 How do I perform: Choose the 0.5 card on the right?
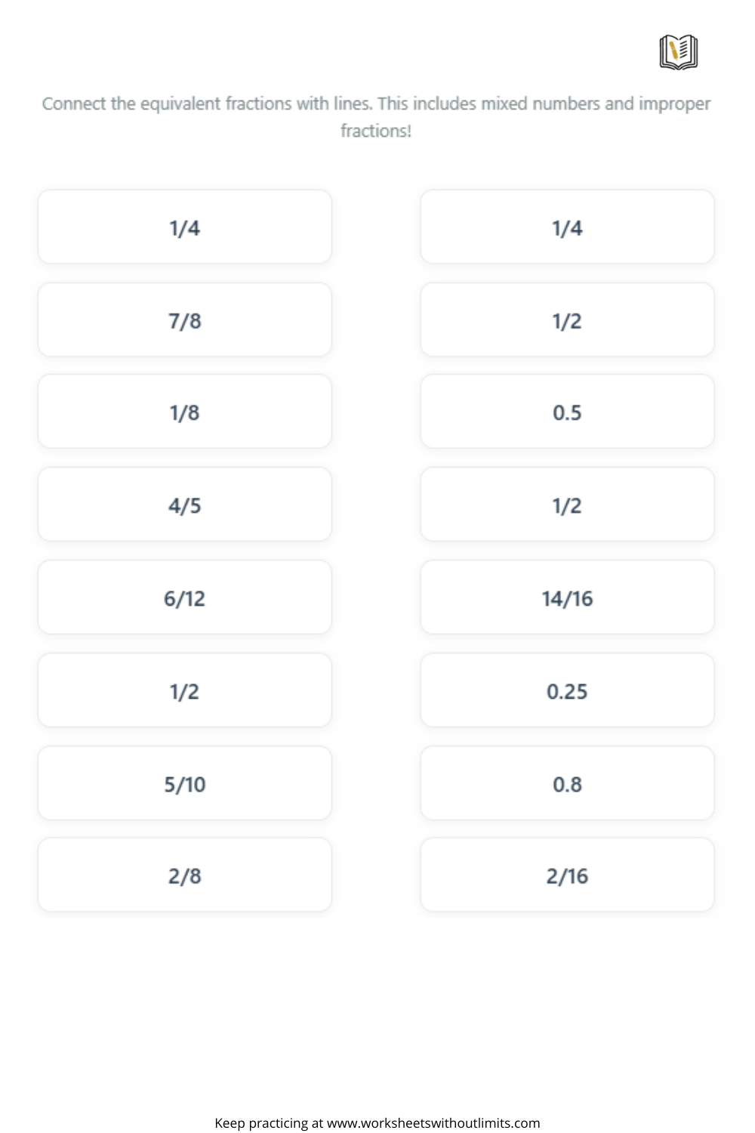click(x=567, y=412)
